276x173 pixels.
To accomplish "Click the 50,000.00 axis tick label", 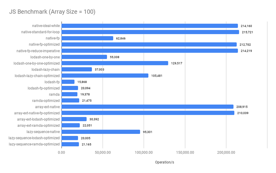I will click(103, 152).
